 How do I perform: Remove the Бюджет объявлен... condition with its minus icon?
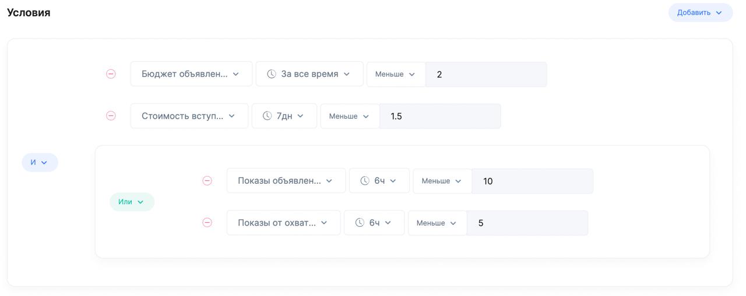111,74
